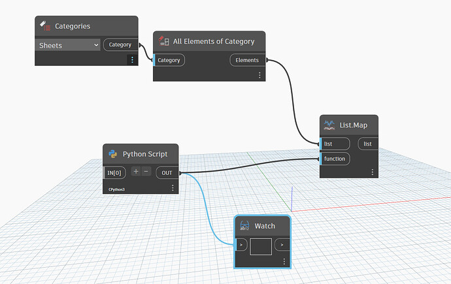The width and height of the screenshot is (451, 284).
Task: Open the Python Script node options menu
Action: pyautogui.click(x=173, y=187)
